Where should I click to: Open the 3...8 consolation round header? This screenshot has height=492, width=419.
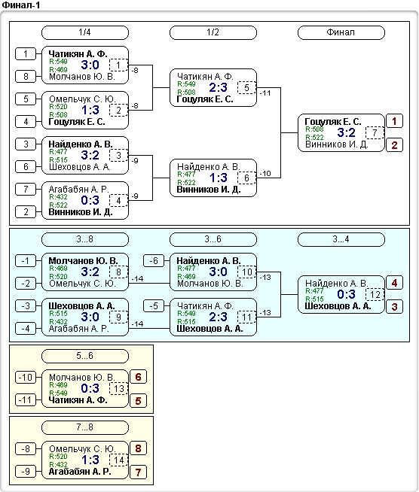(x=85, y=239)
